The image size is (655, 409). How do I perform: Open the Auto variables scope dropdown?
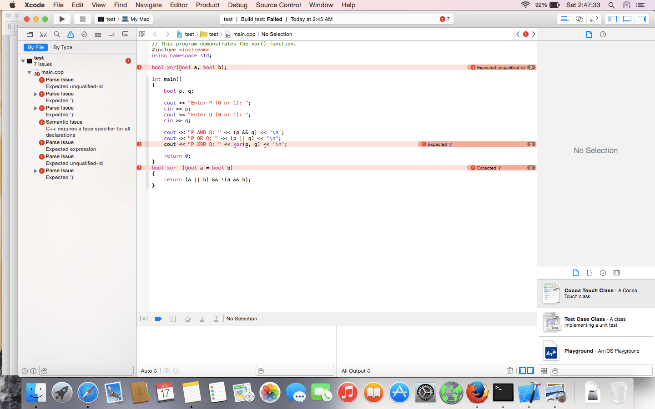[149, 371]
